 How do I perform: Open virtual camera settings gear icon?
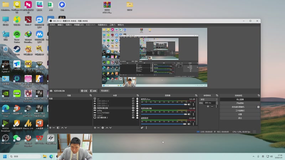(x=258, y=107)
